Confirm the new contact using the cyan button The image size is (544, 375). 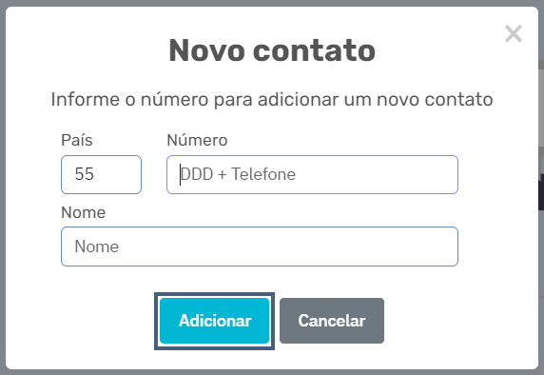(x=214, y=321)
